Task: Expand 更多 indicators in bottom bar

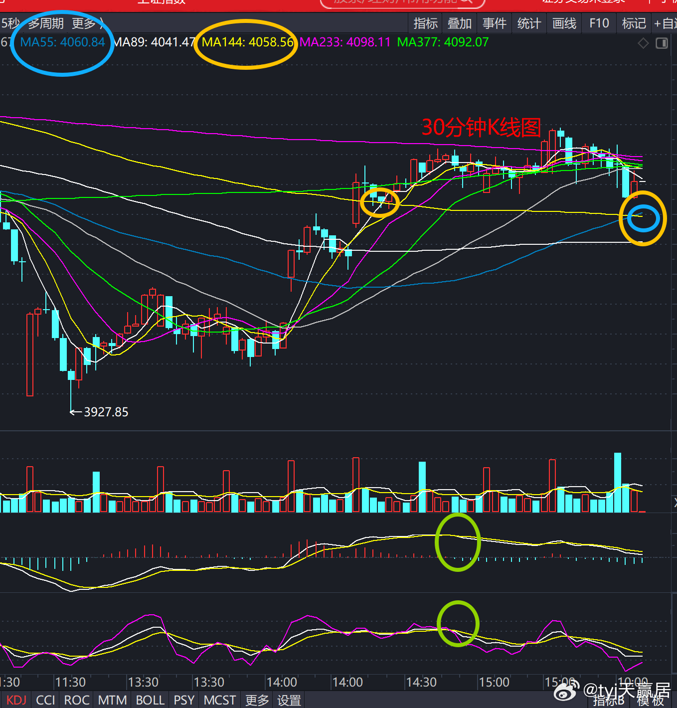Action: tap(257, 700)
